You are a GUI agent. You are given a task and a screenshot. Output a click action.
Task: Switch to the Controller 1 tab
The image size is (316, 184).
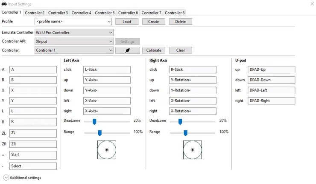coord(11,12)
